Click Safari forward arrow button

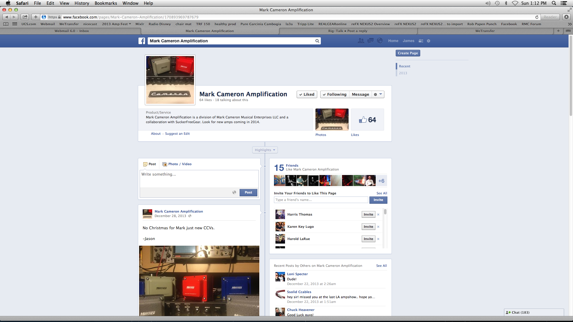tap(14, 17)
